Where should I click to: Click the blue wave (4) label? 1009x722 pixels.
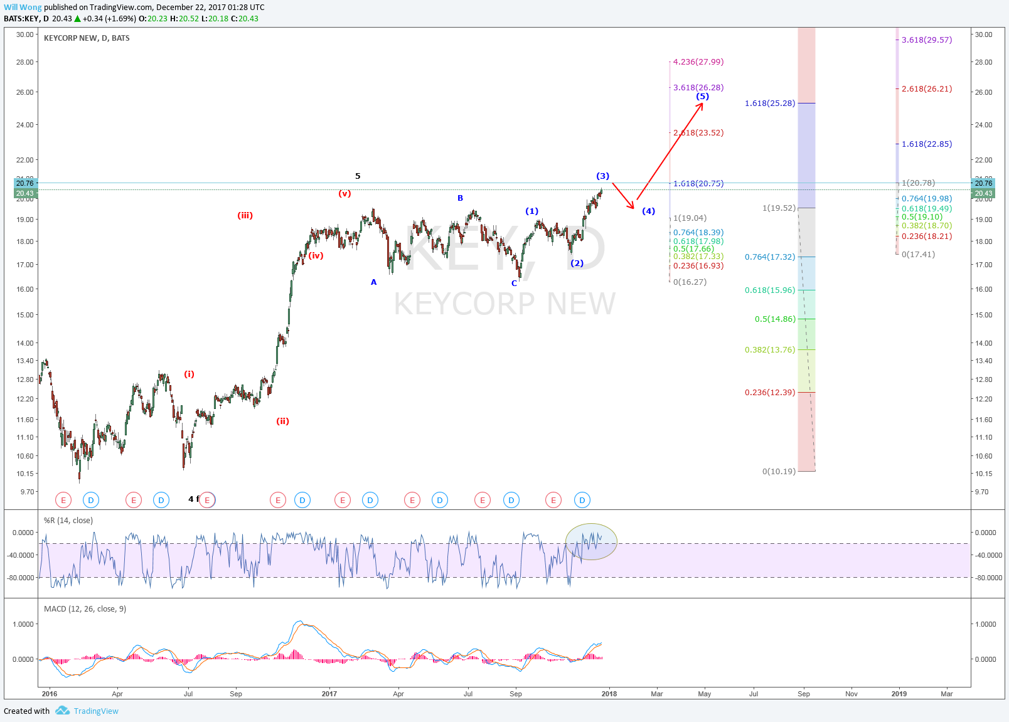pos(648,211)
